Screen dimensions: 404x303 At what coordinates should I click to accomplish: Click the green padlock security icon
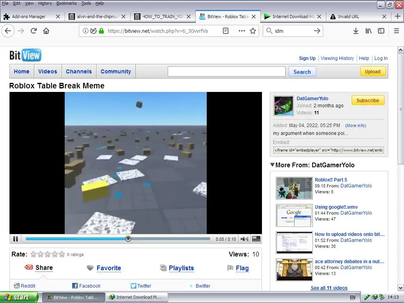[101, 31]
